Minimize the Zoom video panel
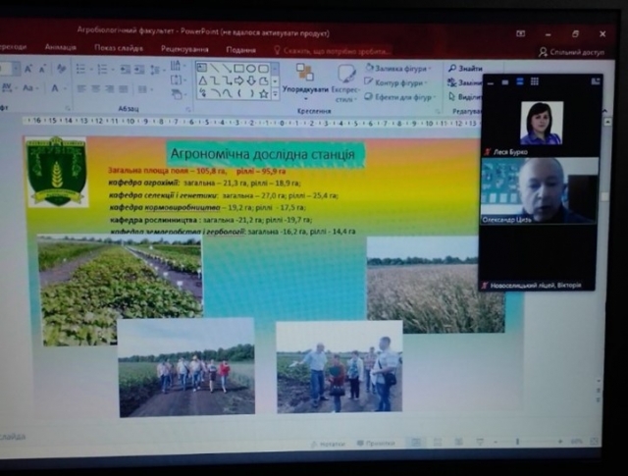The image size is (628, 476). [x=491, y=82]
